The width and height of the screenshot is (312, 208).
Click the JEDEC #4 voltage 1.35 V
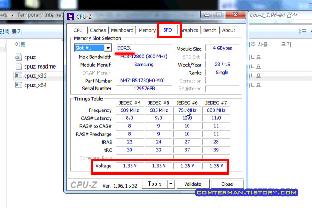click(x=130, y=166)
